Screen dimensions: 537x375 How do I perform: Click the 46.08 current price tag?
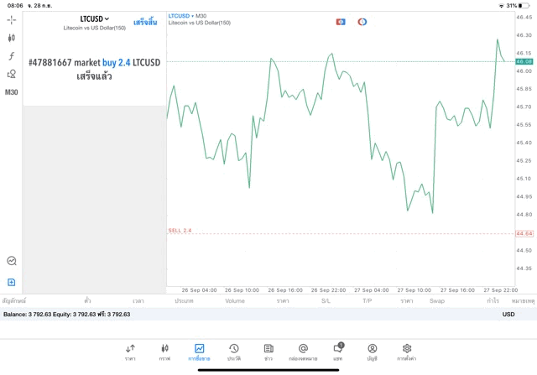click(524, 61)
